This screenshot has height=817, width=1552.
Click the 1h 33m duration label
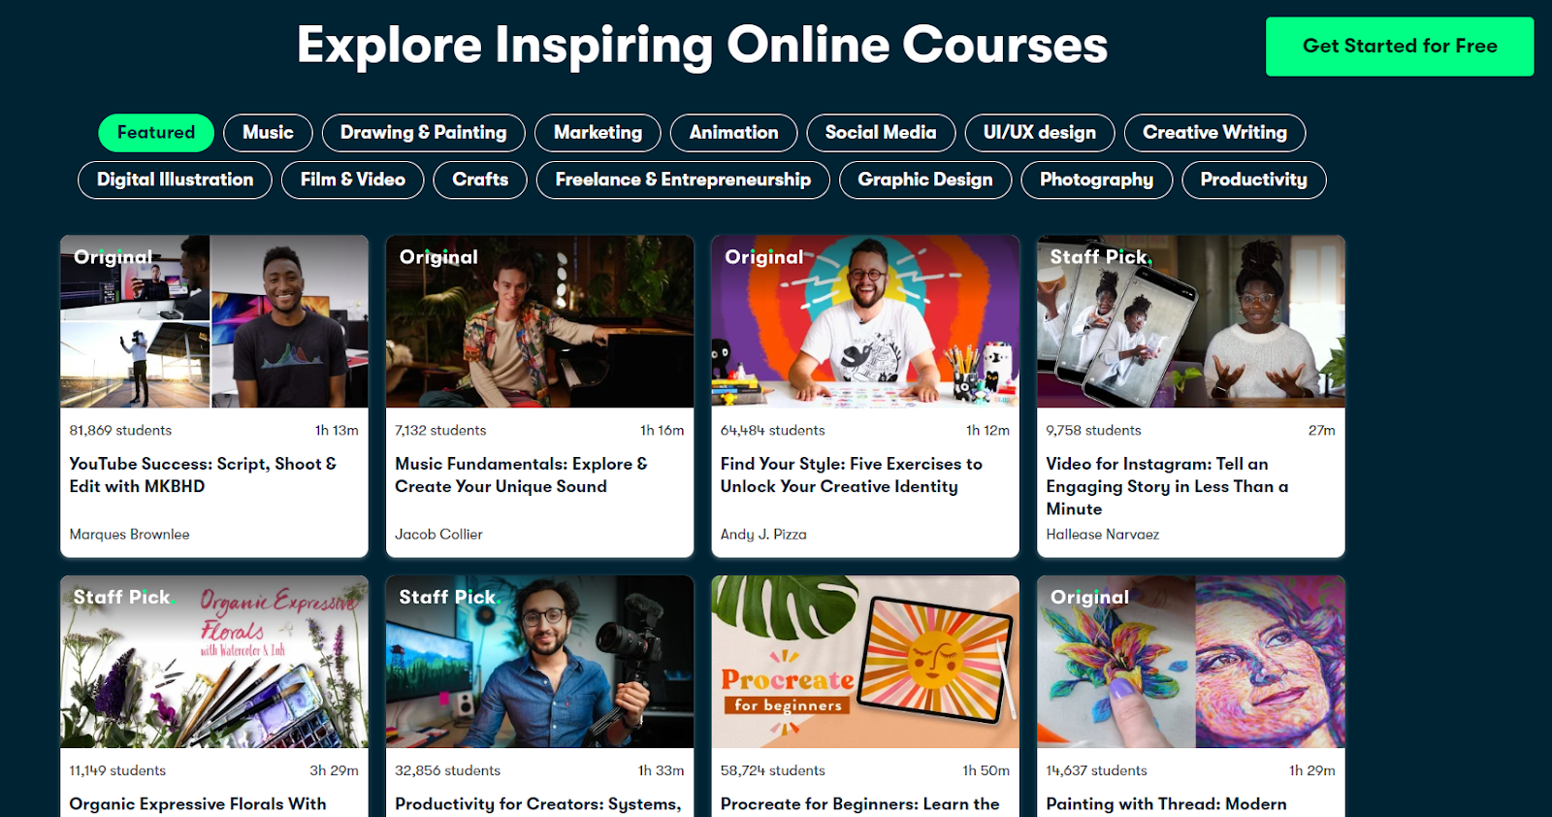click(x=661, y=771)
